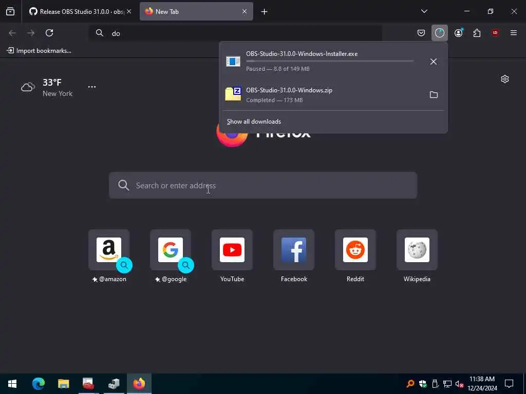526x394 pixels.
Task: Click the magnifier tray icon
Action: tap(410, 384)
